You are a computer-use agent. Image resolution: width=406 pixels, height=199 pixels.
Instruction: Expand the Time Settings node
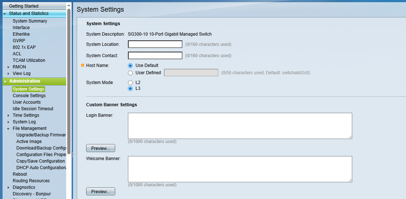click(x=9, y=115)
